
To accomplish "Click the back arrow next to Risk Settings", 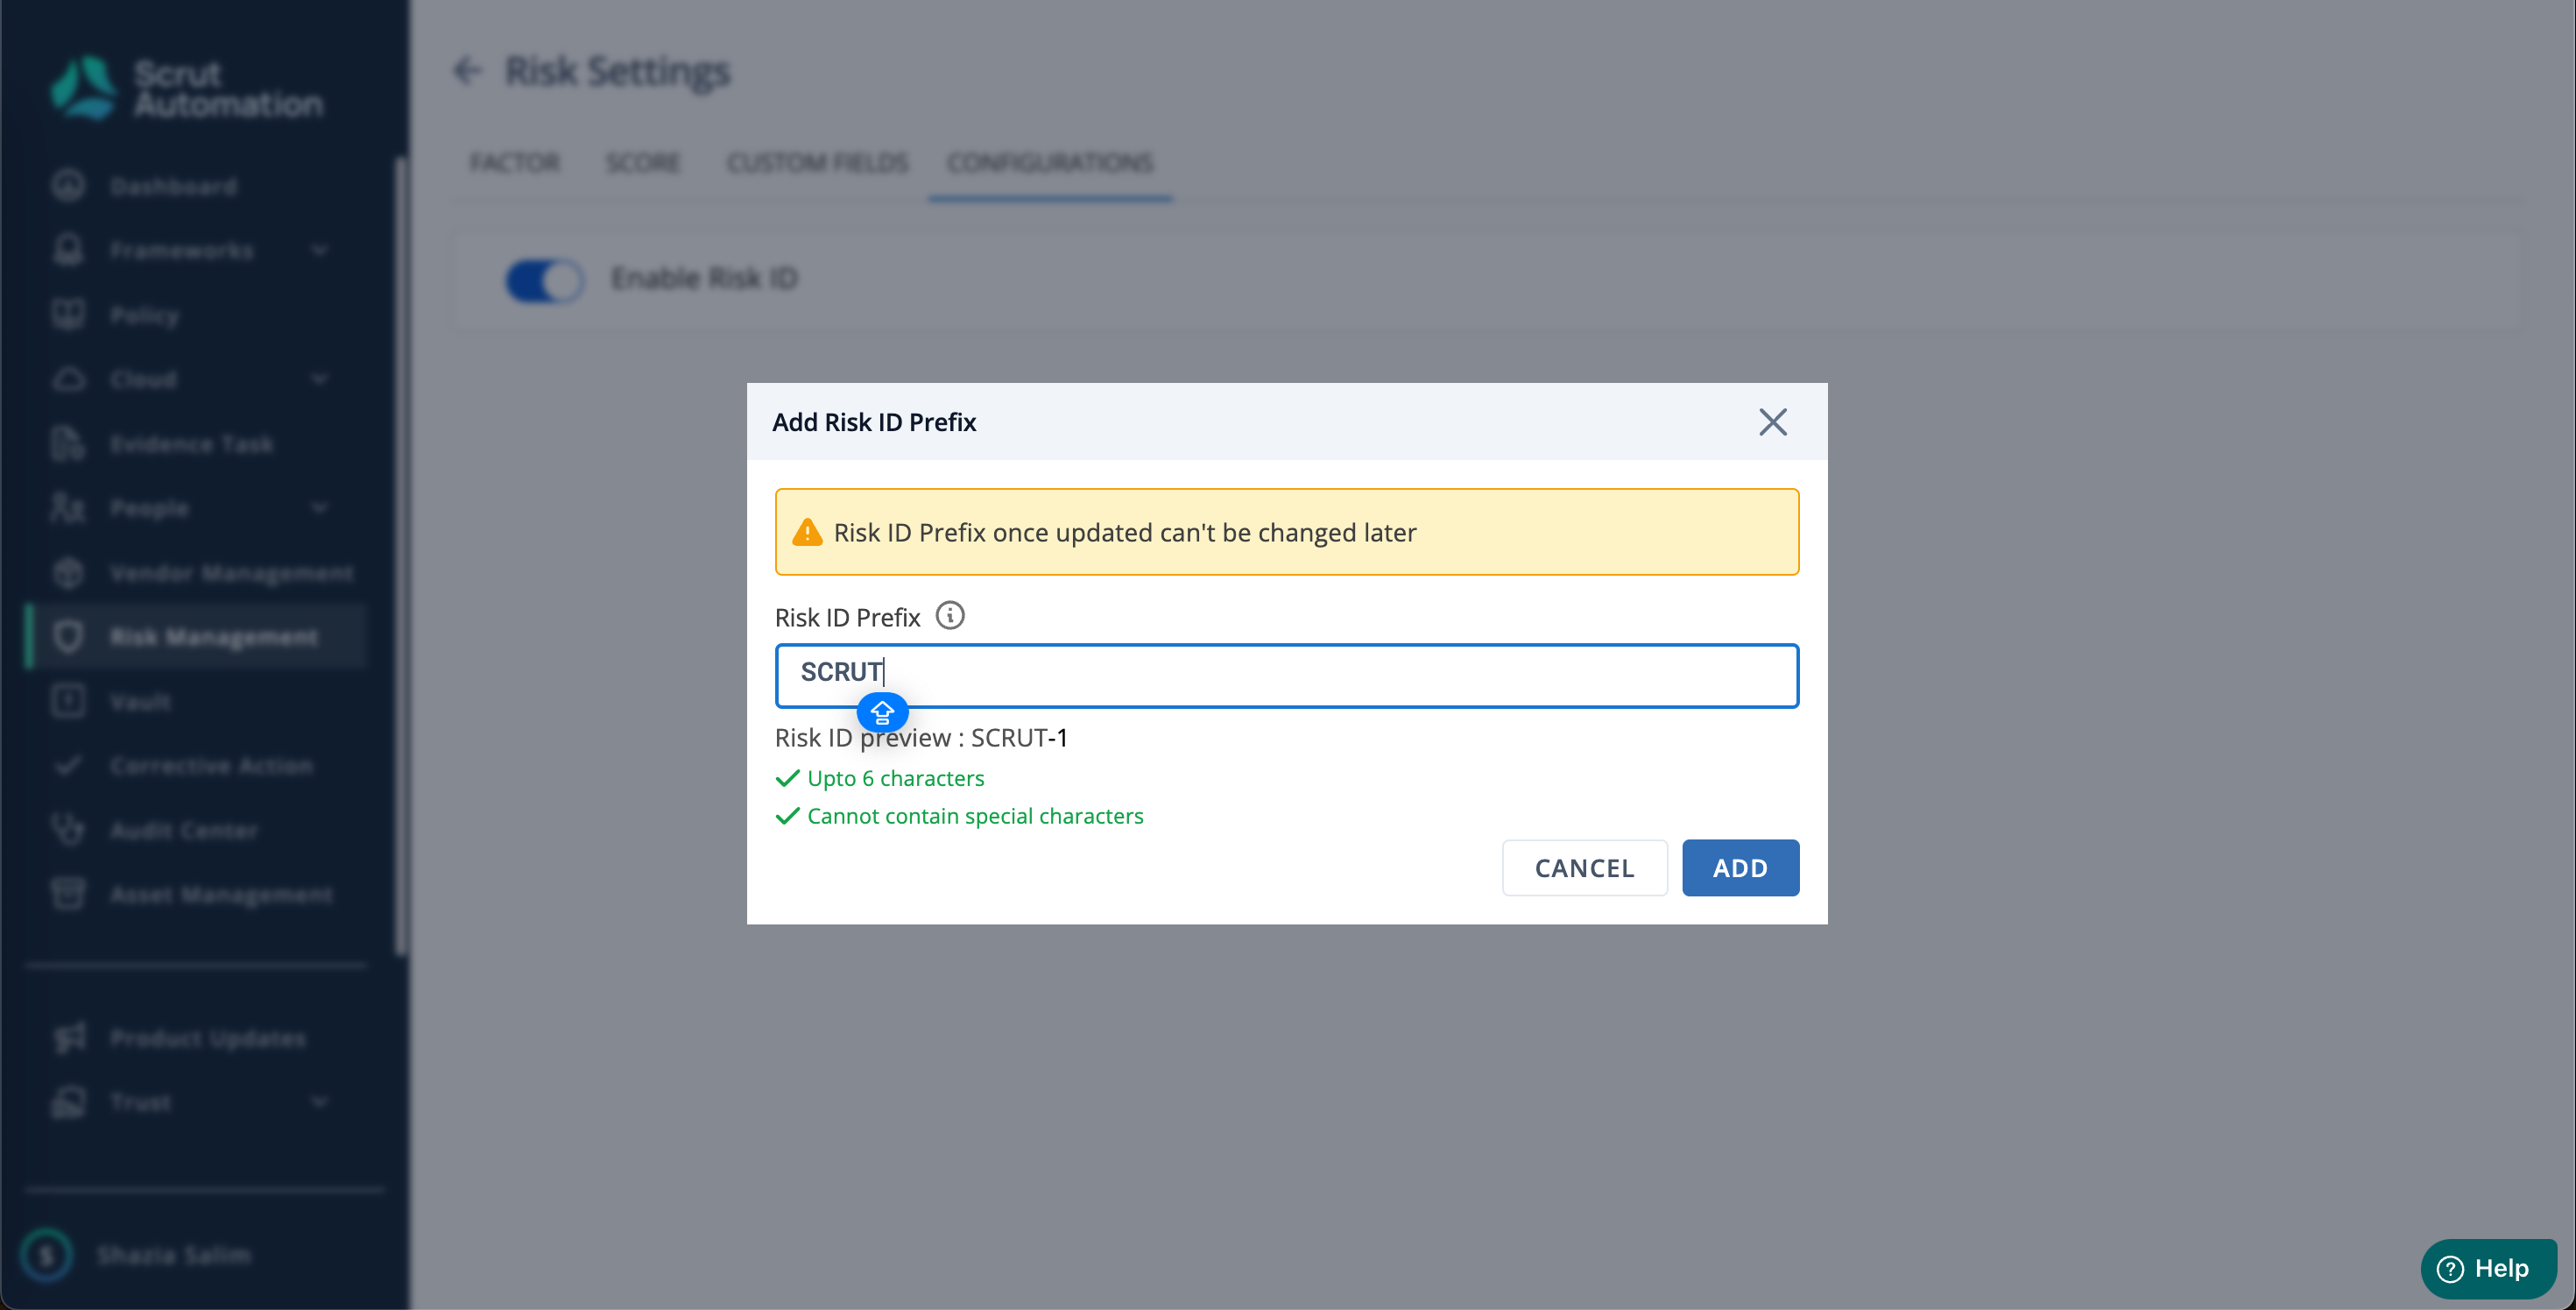I will [x=467, y=71].
